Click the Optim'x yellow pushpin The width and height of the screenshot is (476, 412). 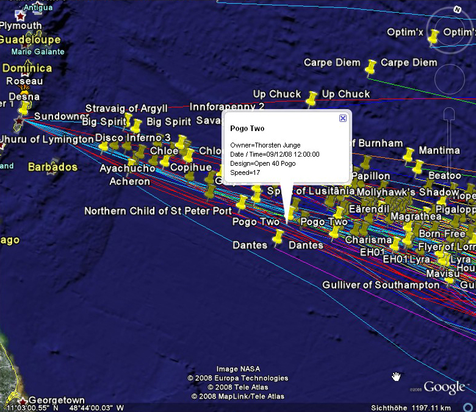(433, 37)
